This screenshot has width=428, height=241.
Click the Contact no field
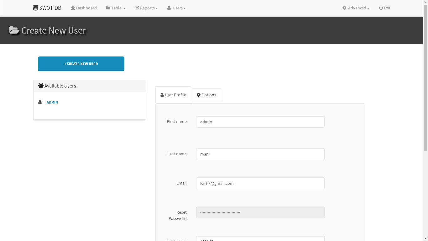click(x=260, y=238)
